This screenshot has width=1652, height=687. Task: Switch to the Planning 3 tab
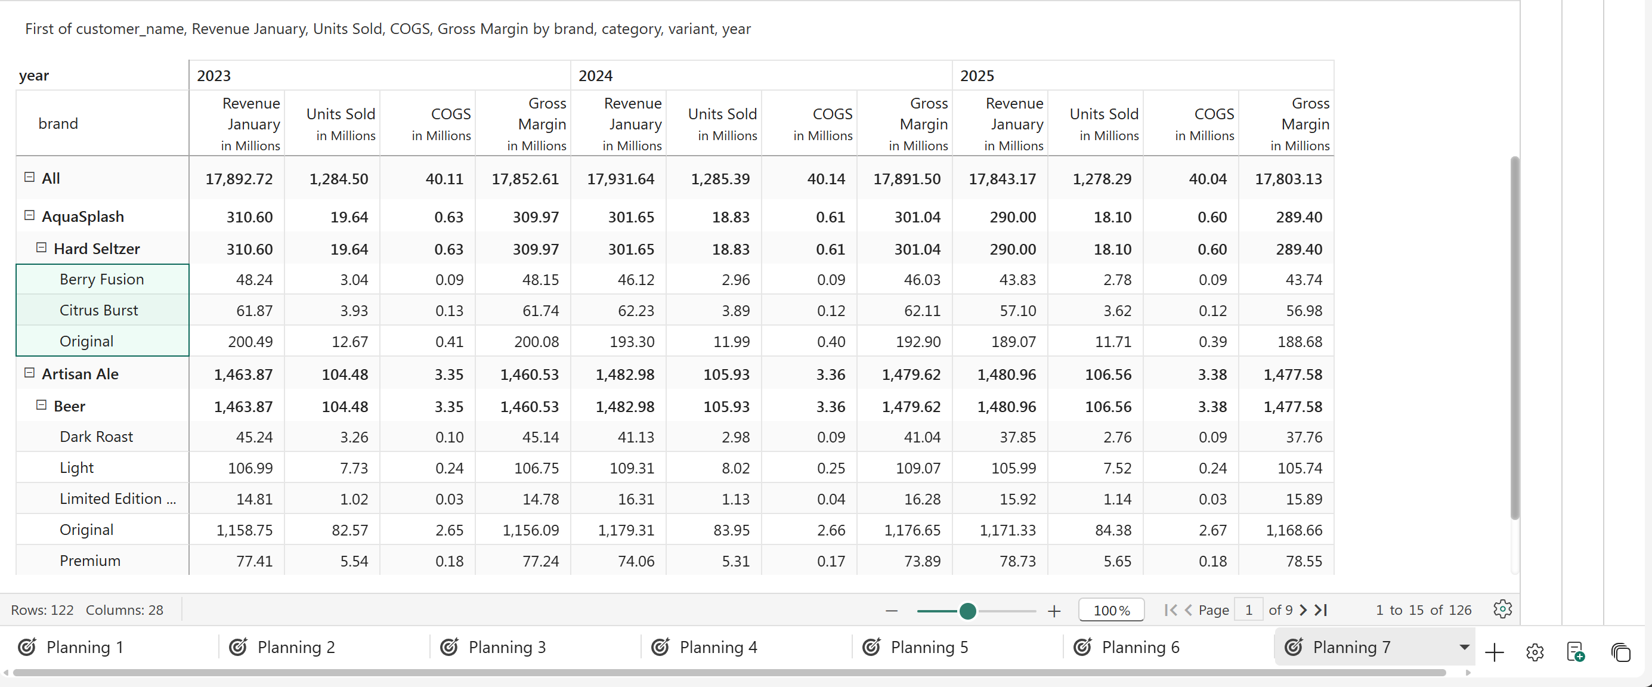coord(506,647)
